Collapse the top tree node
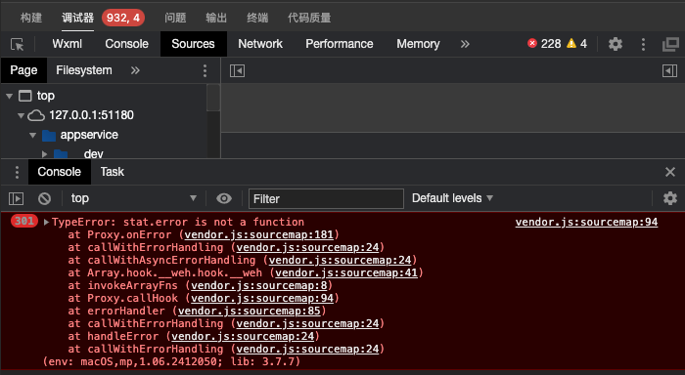This screenshot has height=375, width=685. pos(9,96)
